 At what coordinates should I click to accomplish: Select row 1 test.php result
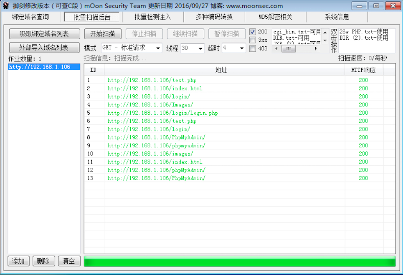click(240, 80)
